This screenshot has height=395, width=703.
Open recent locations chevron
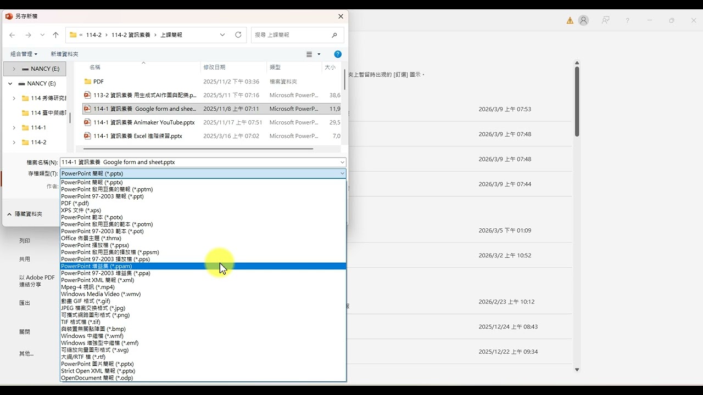point(42,35)
